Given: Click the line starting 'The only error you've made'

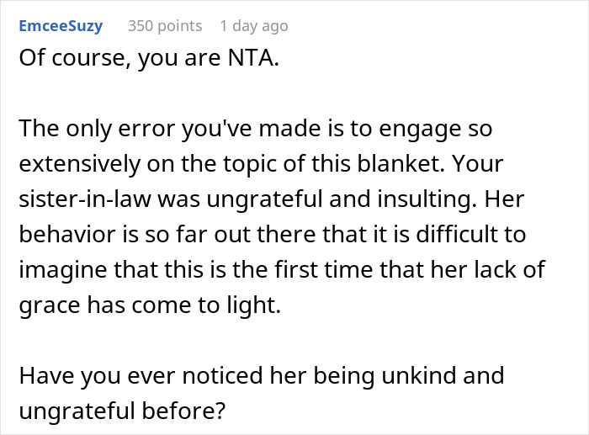Looking at the screenshot, I should (256, 129).
